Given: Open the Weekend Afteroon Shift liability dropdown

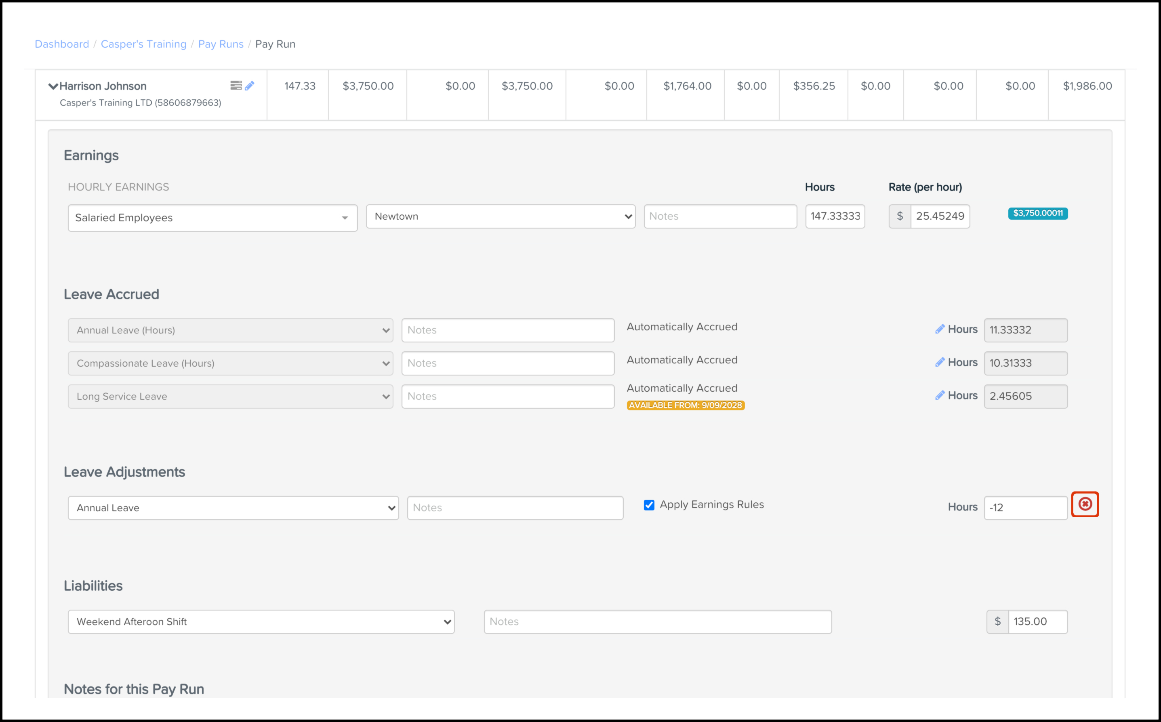Looking at the screenshot, I should (261, 622).
